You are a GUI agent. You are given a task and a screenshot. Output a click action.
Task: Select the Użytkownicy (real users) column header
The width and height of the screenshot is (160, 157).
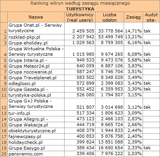(80, 17)
